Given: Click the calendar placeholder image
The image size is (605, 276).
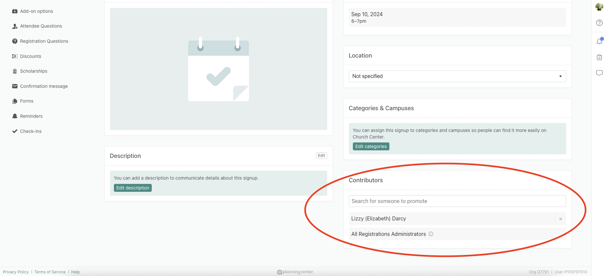Looking at the screenshot, I should point(218,69).
